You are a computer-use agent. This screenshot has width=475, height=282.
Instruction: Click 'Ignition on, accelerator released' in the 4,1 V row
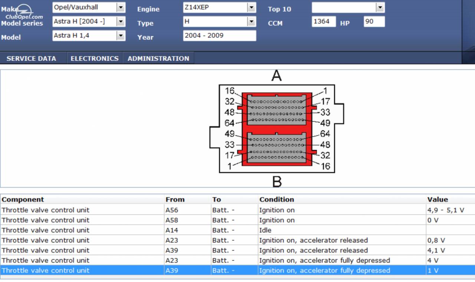(342, 250)
